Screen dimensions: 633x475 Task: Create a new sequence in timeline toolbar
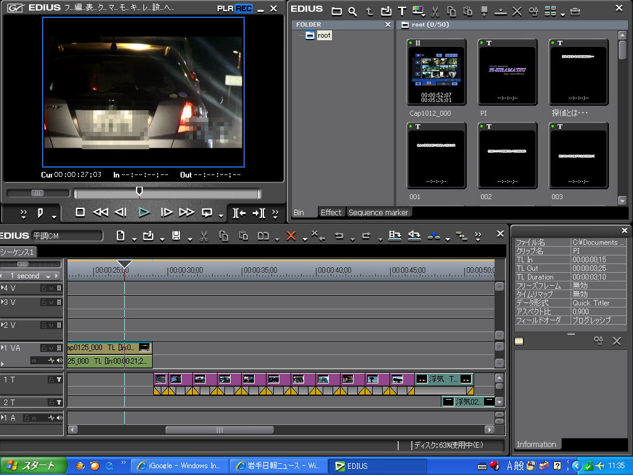(121, 236)
